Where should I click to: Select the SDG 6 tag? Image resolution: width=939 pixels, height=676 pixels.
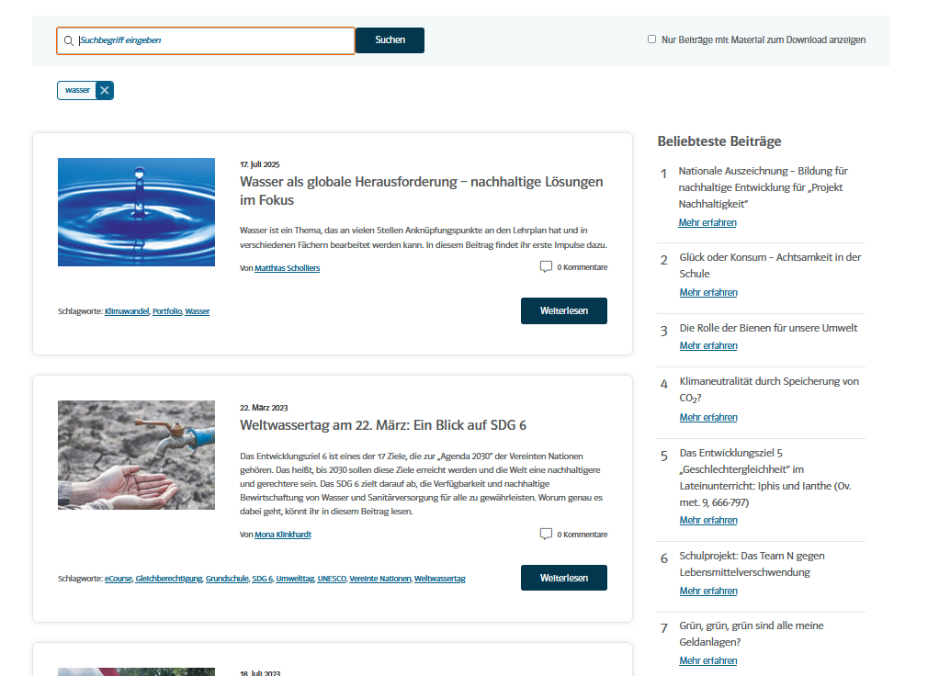click(x=262, y=579)
